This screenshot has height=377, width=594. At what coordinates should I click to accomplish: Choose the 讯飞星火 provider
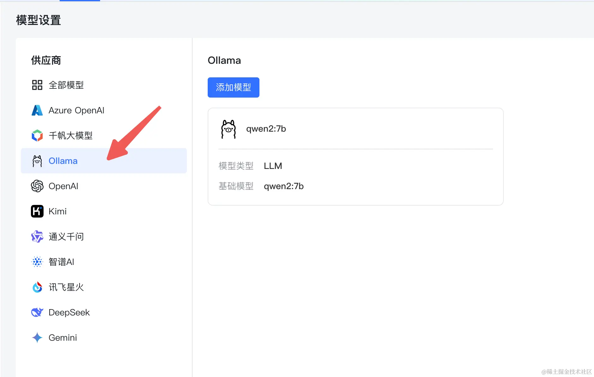tap(104, 287)
